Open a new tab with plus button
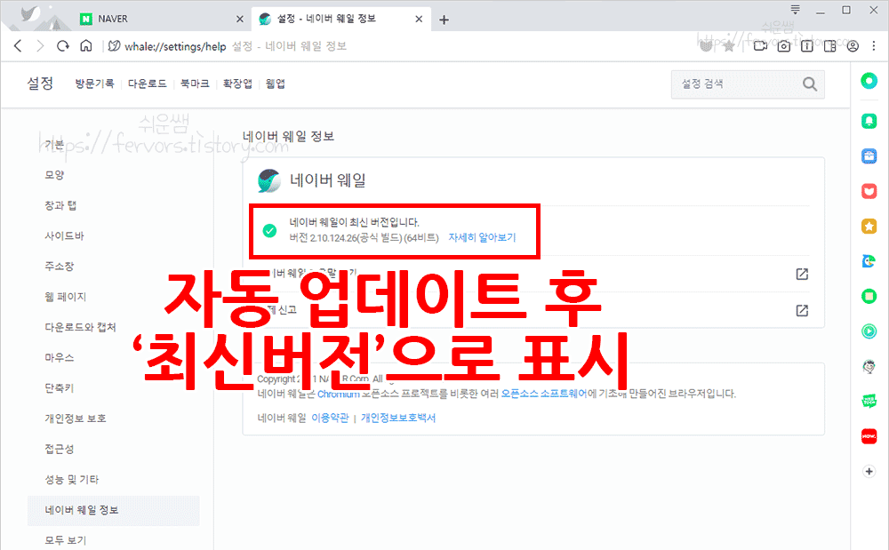The height and width of the screenshot is (550, 889). point(444,20)
